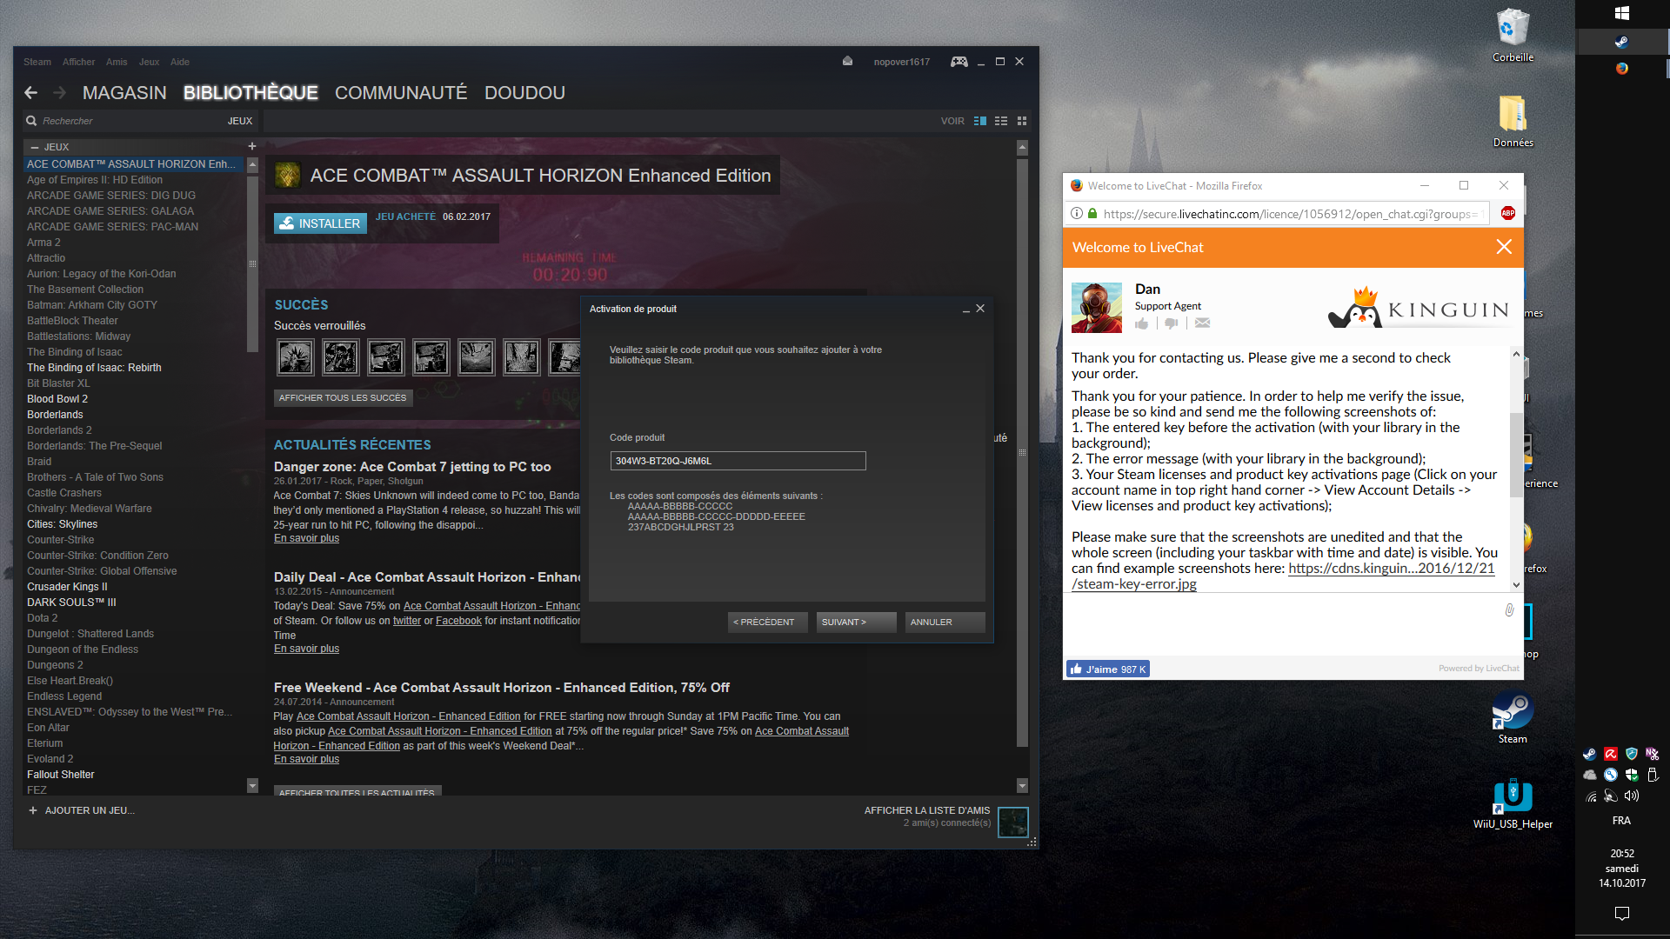The image size is (1670, 939).
Task: Click the third locked achievement thumbnail
Action: coord(386,357)
